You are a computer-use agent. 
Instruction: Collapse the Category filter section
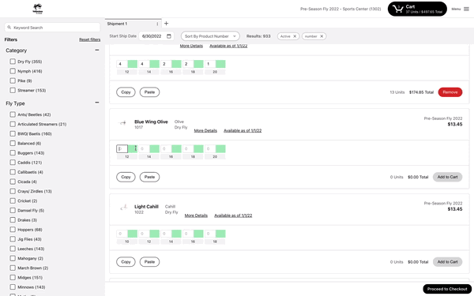click(x=97, y=51)
